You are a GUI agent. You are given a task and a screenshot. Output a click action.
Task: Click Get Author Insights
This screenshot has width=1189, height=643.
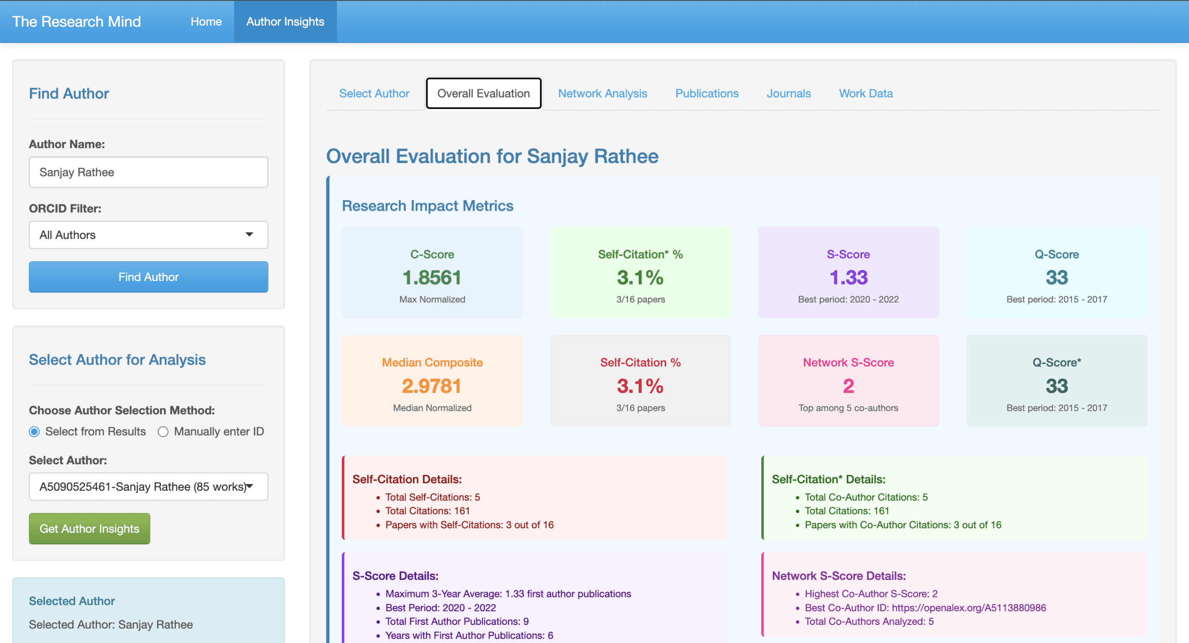tap(89, 528)
